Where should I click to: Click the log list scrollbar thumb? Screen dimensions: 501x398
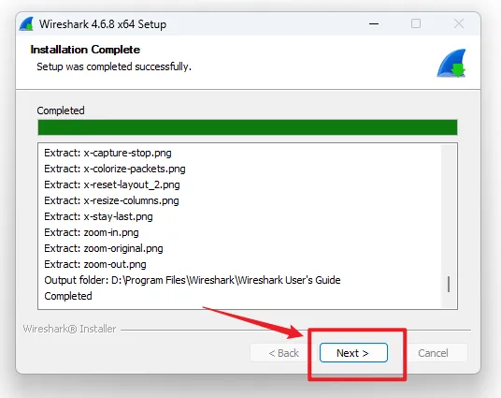tap(449, 284)
